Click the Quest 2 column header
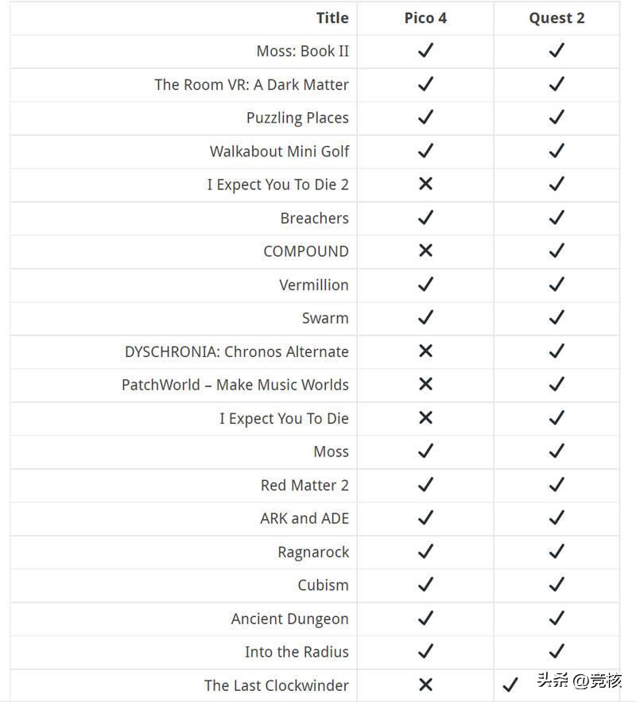This screenshot has width=636, height=702. (556, 18)
